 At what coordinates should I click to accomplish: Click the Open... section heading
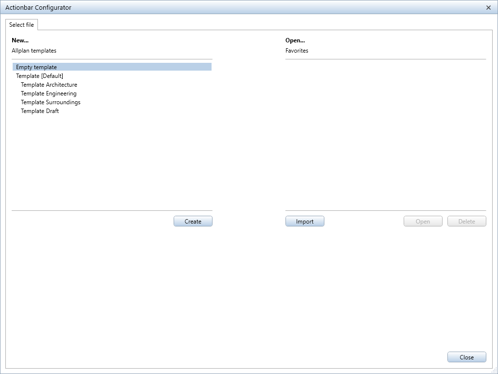pos(295,41)
